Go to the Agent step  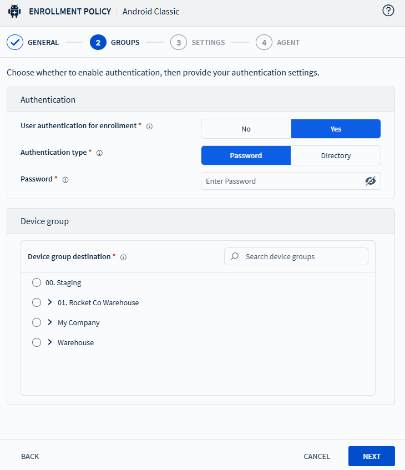278,42
